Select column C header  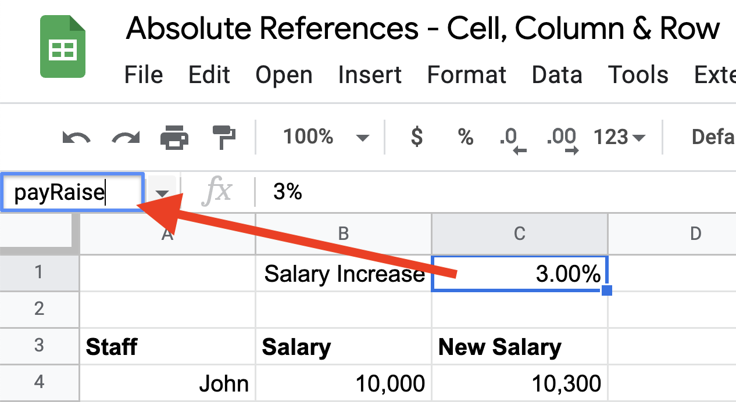pyautogui.click(x=519, y=233)
